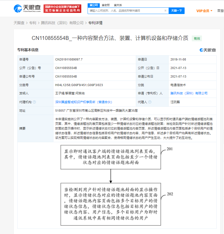Click classification codes H04L12/58;G06F9/451;G06F3/023
The width and height of the screenshot is (224, 234).
point(79,85)
